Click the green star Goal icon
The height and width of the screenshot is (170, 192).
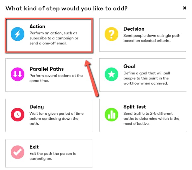[x=111, y=74]
